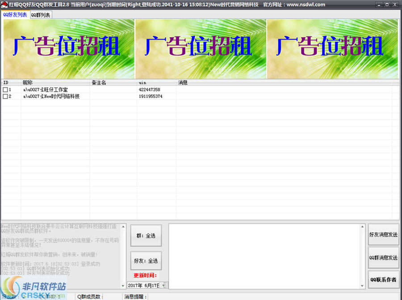Switch to the QQ好友列表 tab

click(15, 14)
